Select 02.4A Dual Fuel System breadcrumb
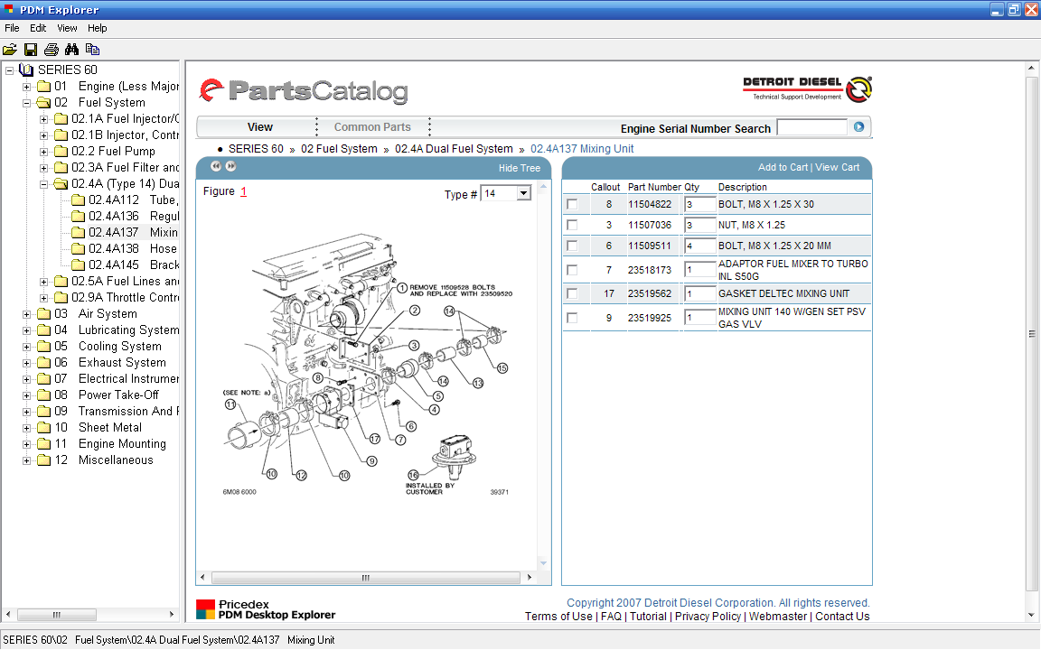Screen dimensions: 1041x650 [455, 149]
